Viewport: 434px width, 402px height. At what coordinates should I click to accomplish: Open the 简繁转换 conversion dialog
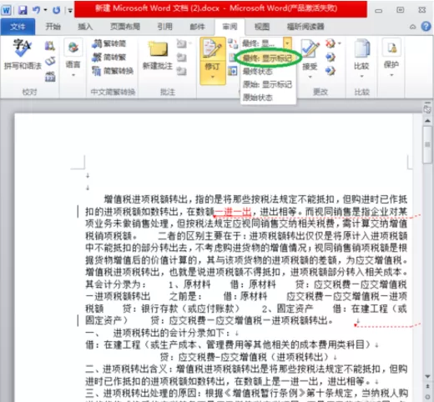tap(113, 71)
